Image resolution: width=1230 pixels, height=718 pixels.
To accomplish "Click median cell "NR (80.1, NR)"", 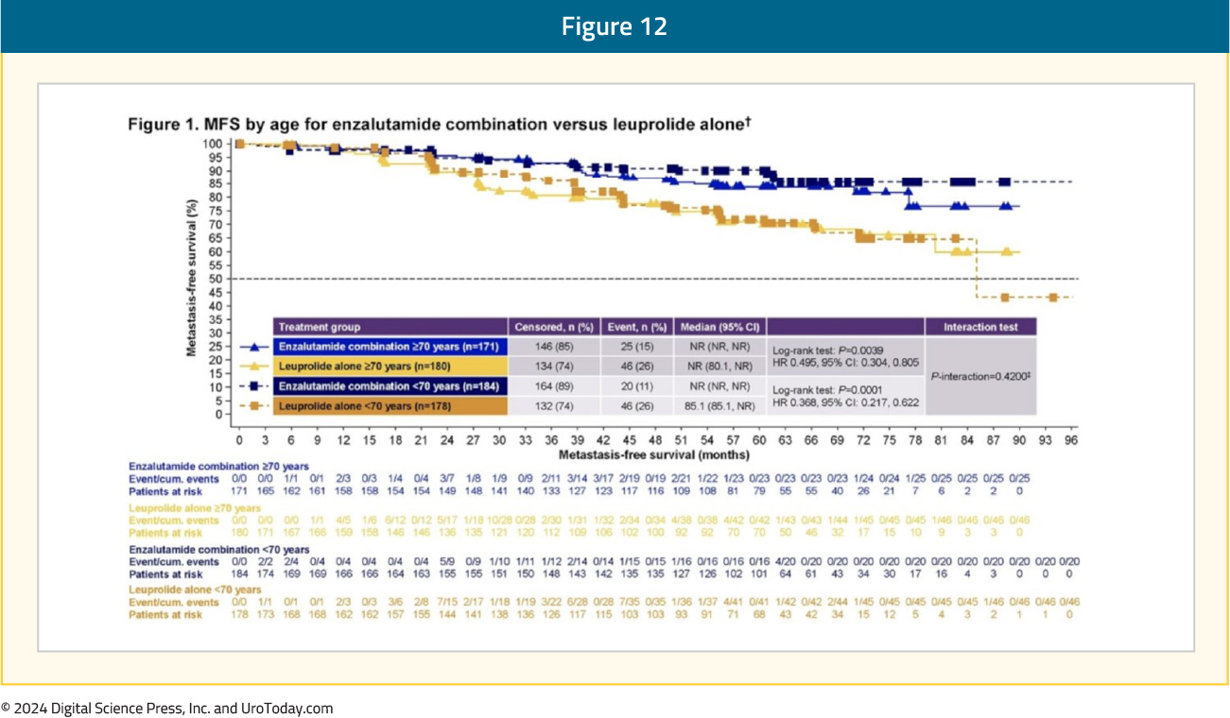I will (x=720, y=368).
